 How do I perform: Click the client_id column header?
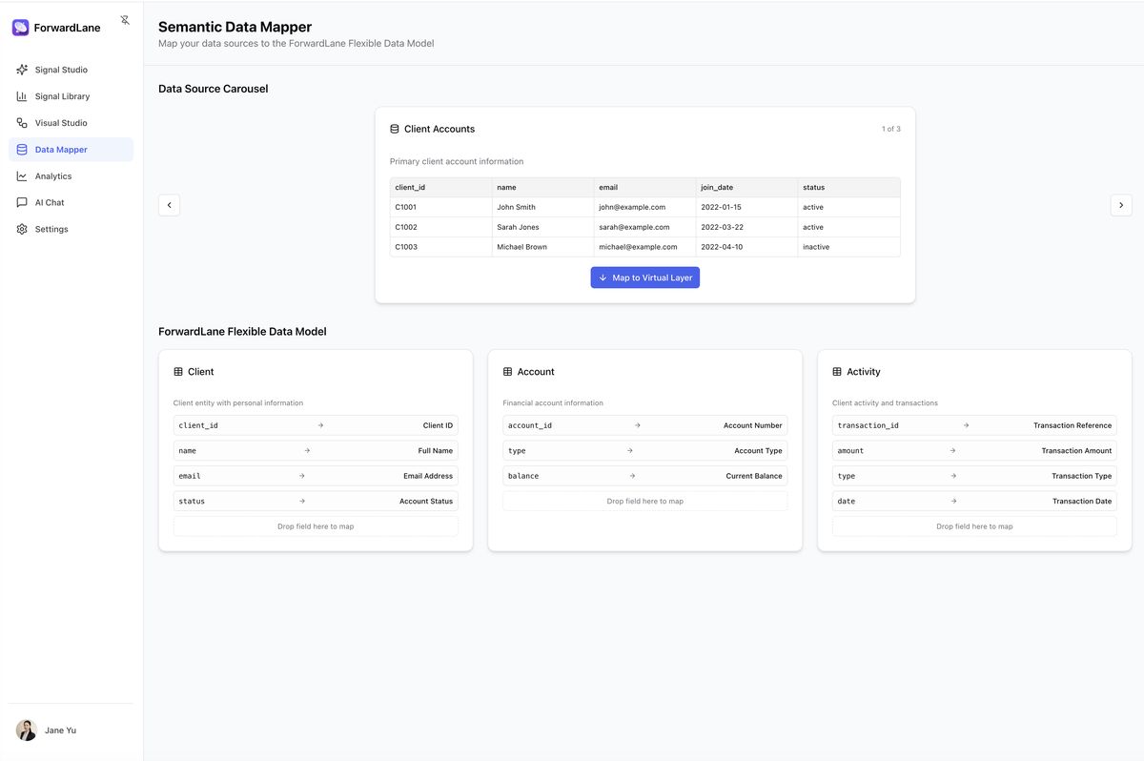pos(441,188)
